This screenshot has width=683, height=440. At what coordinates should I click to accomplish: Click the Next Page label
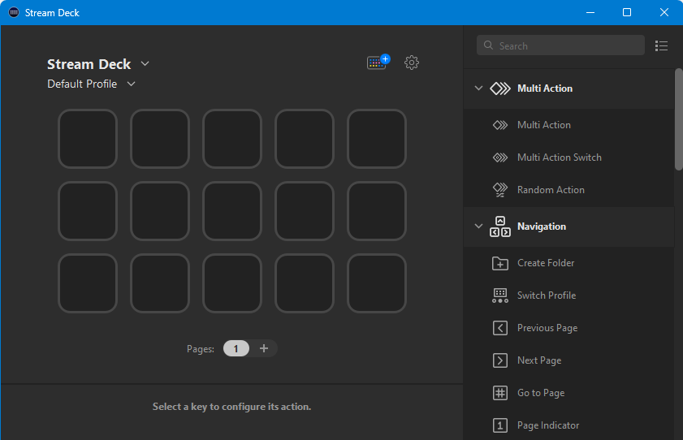[x=539, y=360]
